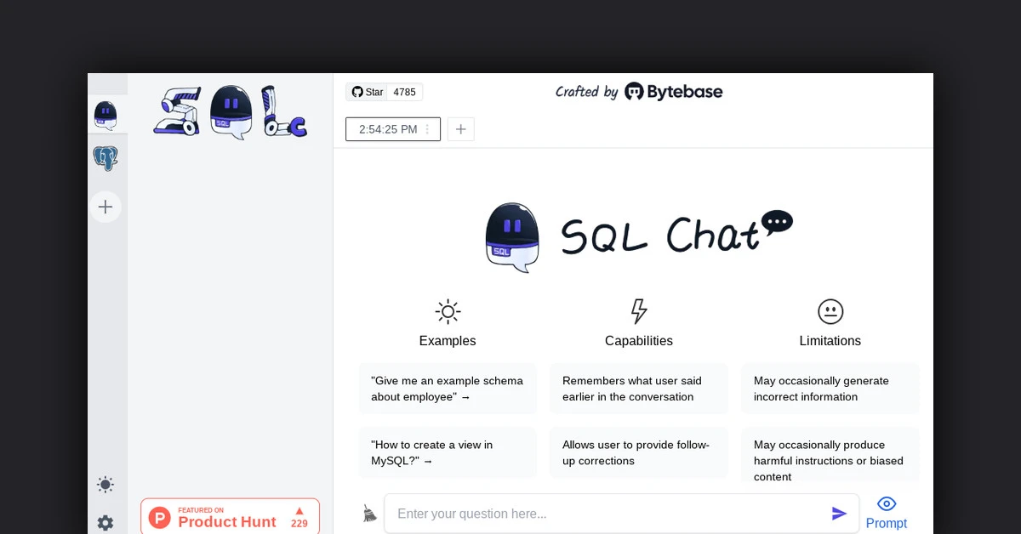Toggle dark mode with the sun icon
The width and height of the screenshot is (1021, 534).
coord(106,485)
